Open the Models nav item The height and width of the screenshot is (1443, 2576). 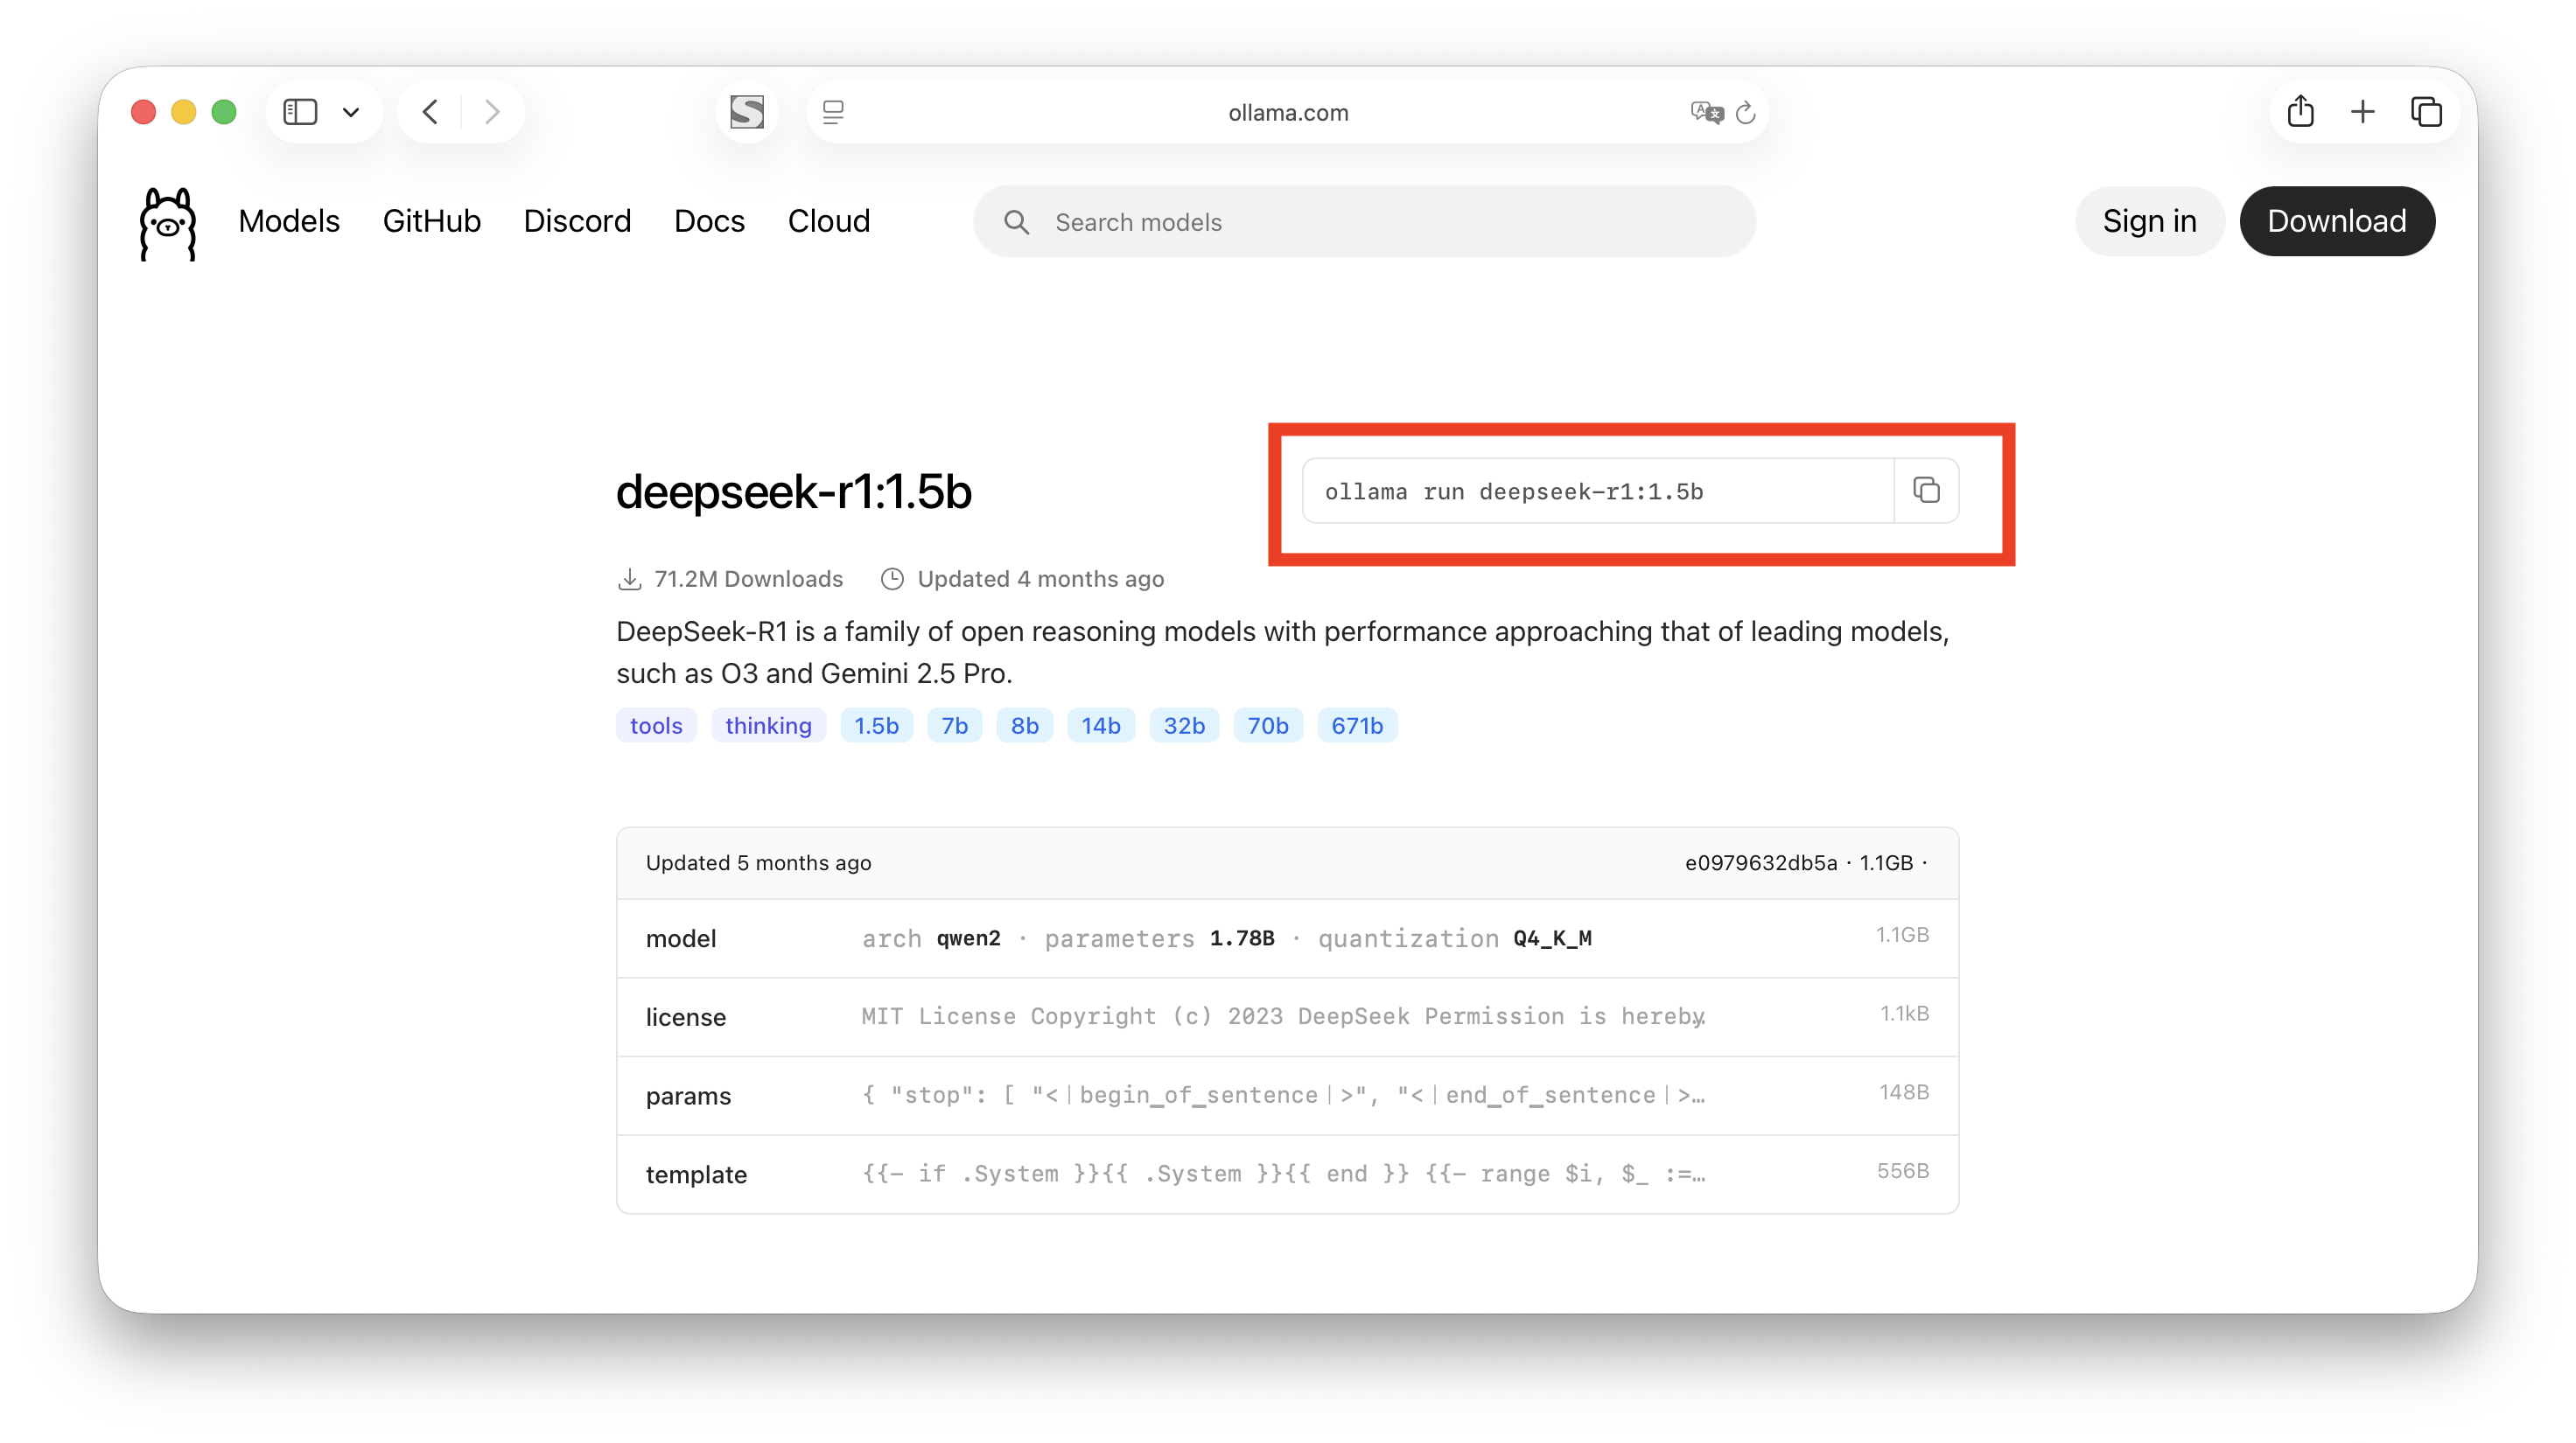pos(289,221)
